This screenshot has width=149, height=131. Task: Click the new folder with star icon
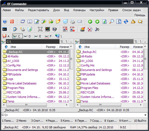(58, 21)
